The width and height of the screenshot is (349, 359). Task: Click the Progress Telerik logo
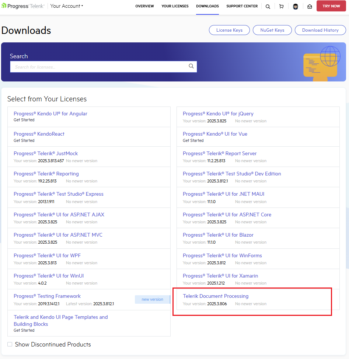23,6
